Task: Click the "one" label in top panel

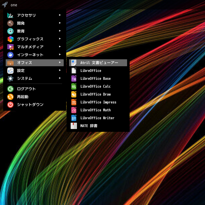Action: coord(14,5)
